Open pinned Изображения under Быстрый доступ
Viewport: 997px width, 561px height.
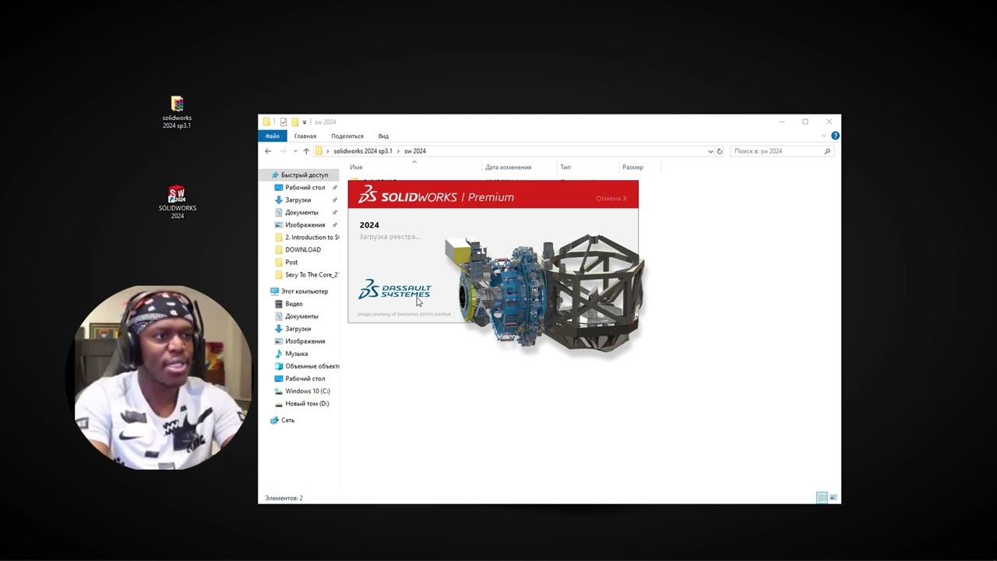pyautogui.click(x=305, y=225)
